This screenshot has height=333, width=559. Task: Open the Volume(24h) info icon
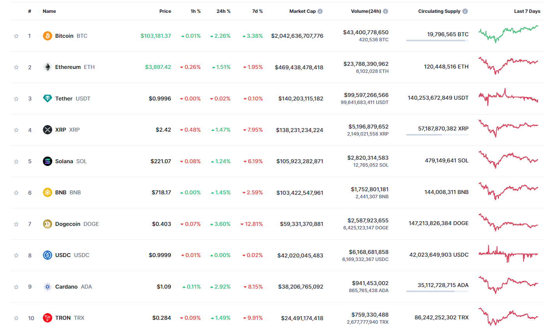pos(386,11)
